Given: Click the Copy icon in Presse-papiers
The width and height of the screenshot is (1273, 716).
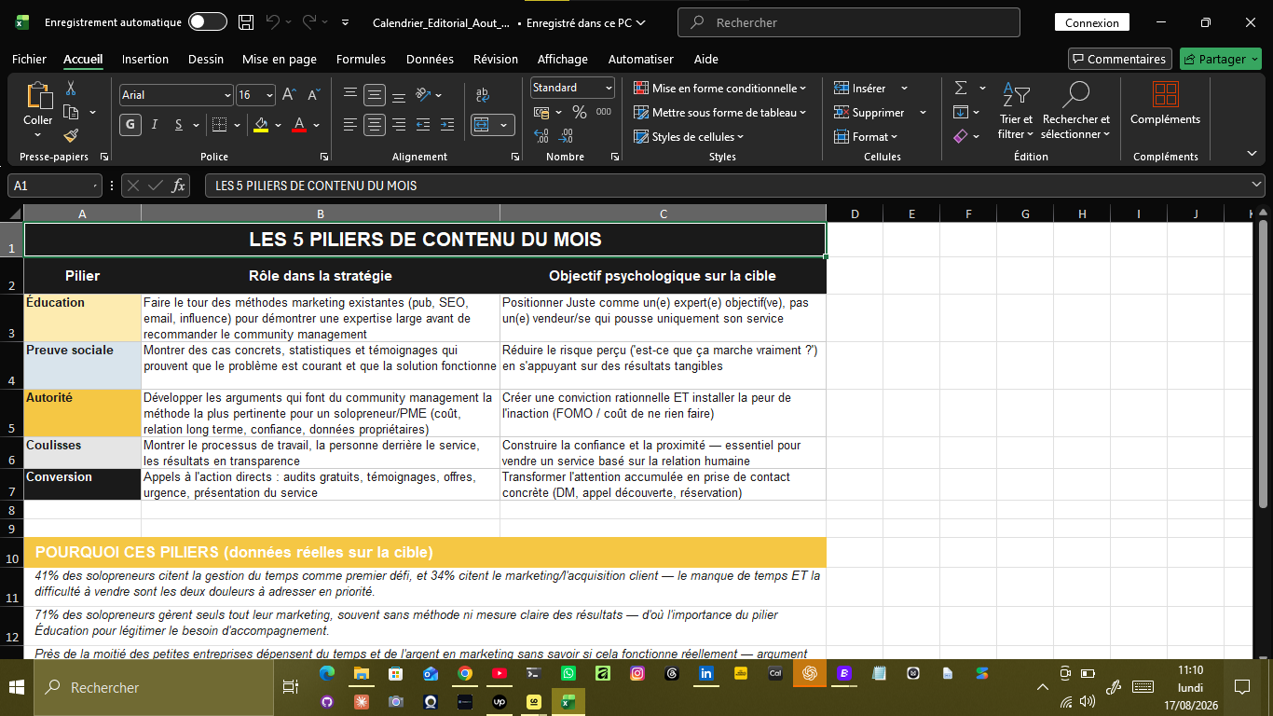Looking at the screenshot, I should point(71,112).
